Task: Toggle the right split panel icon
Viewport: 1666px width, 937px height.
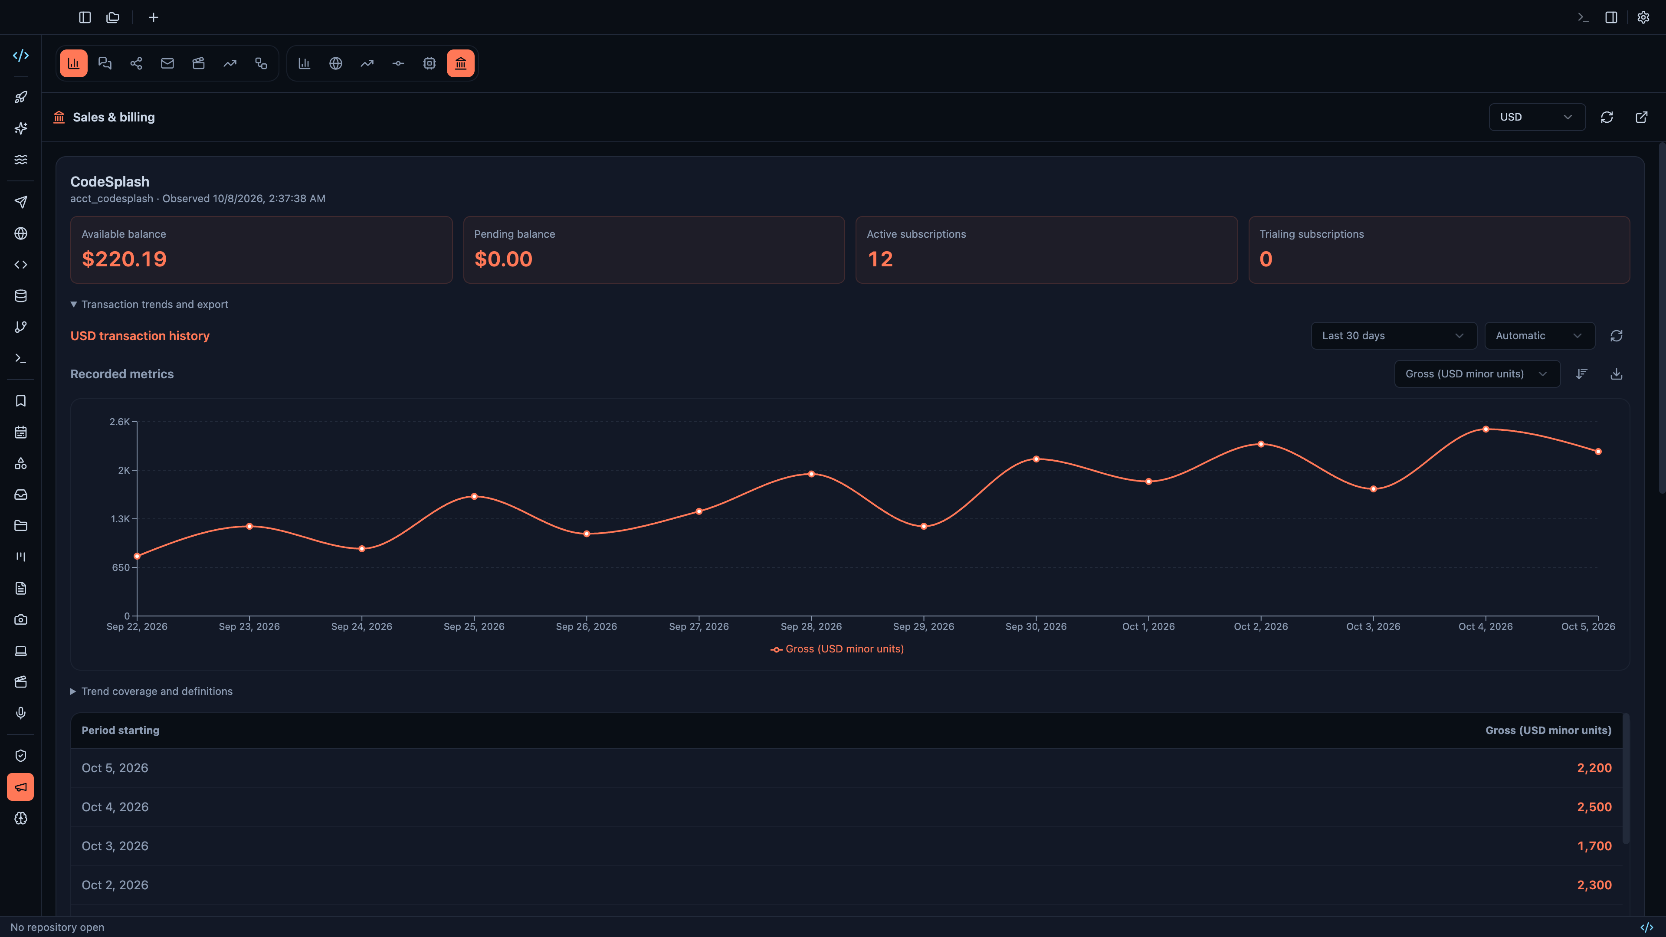Action: [1611, 17]
